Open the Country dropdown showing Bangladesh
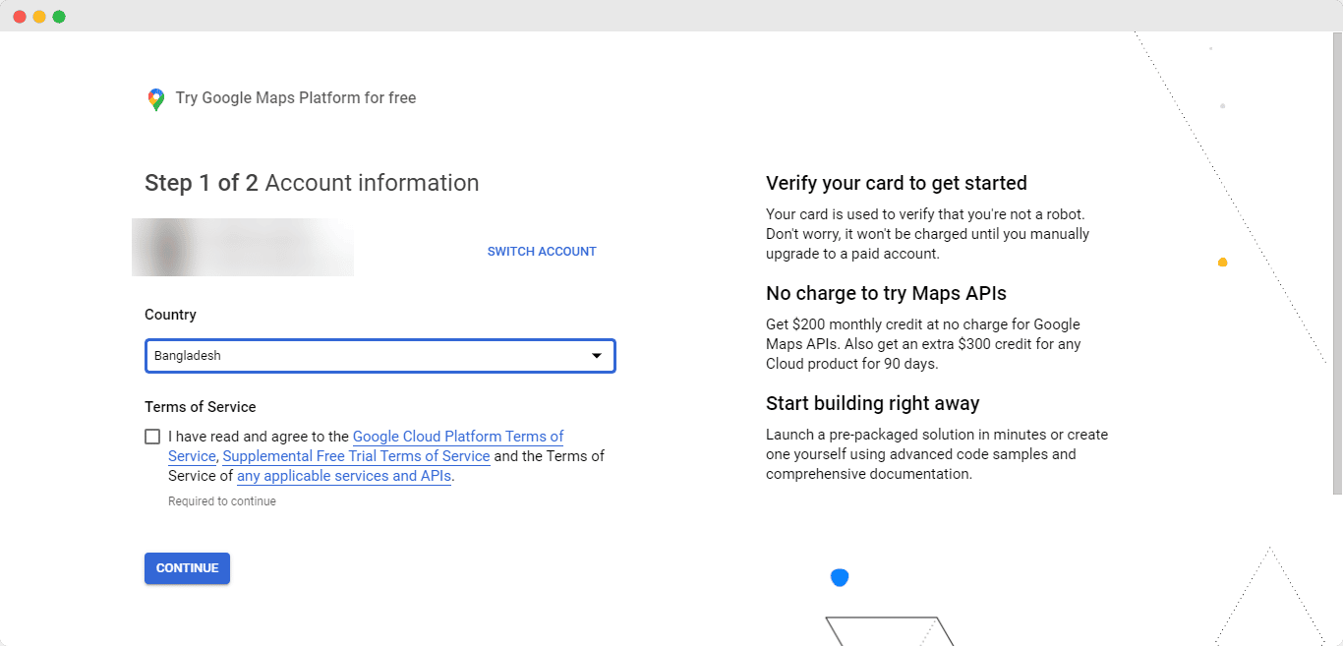The image size is (1343, 646). [x=380, y=356]
